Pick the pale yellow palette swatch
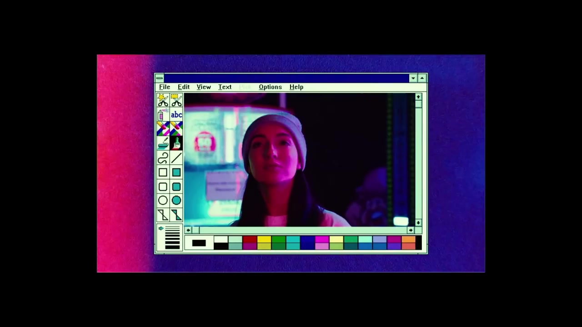This screenshot has height=327, width=582. (336, 239)
